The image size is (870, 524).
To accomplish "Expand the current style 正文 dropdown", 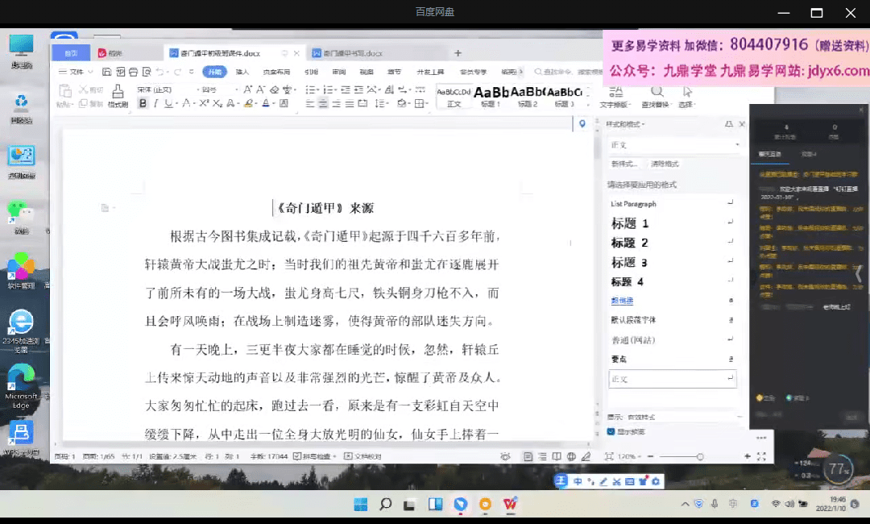I will tap(737, 145).
